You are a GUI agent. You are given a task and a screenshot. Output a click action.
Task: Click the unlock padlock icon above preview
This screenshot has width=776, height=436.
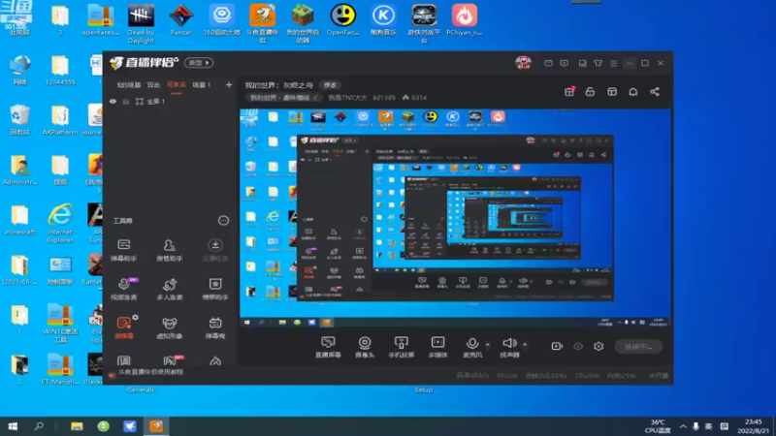click(x=590, y=91)
